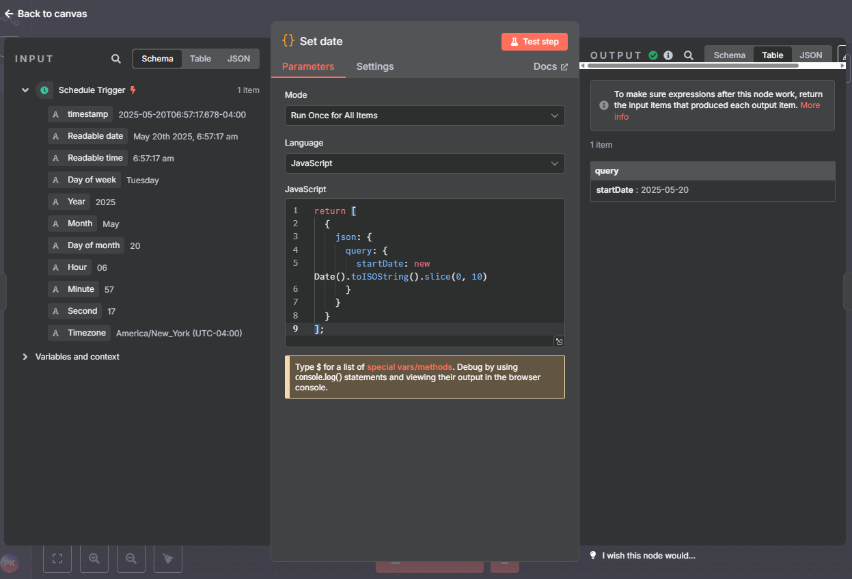Click the external link icon next to Docs
852x579 pixels.
click(564, 67)
